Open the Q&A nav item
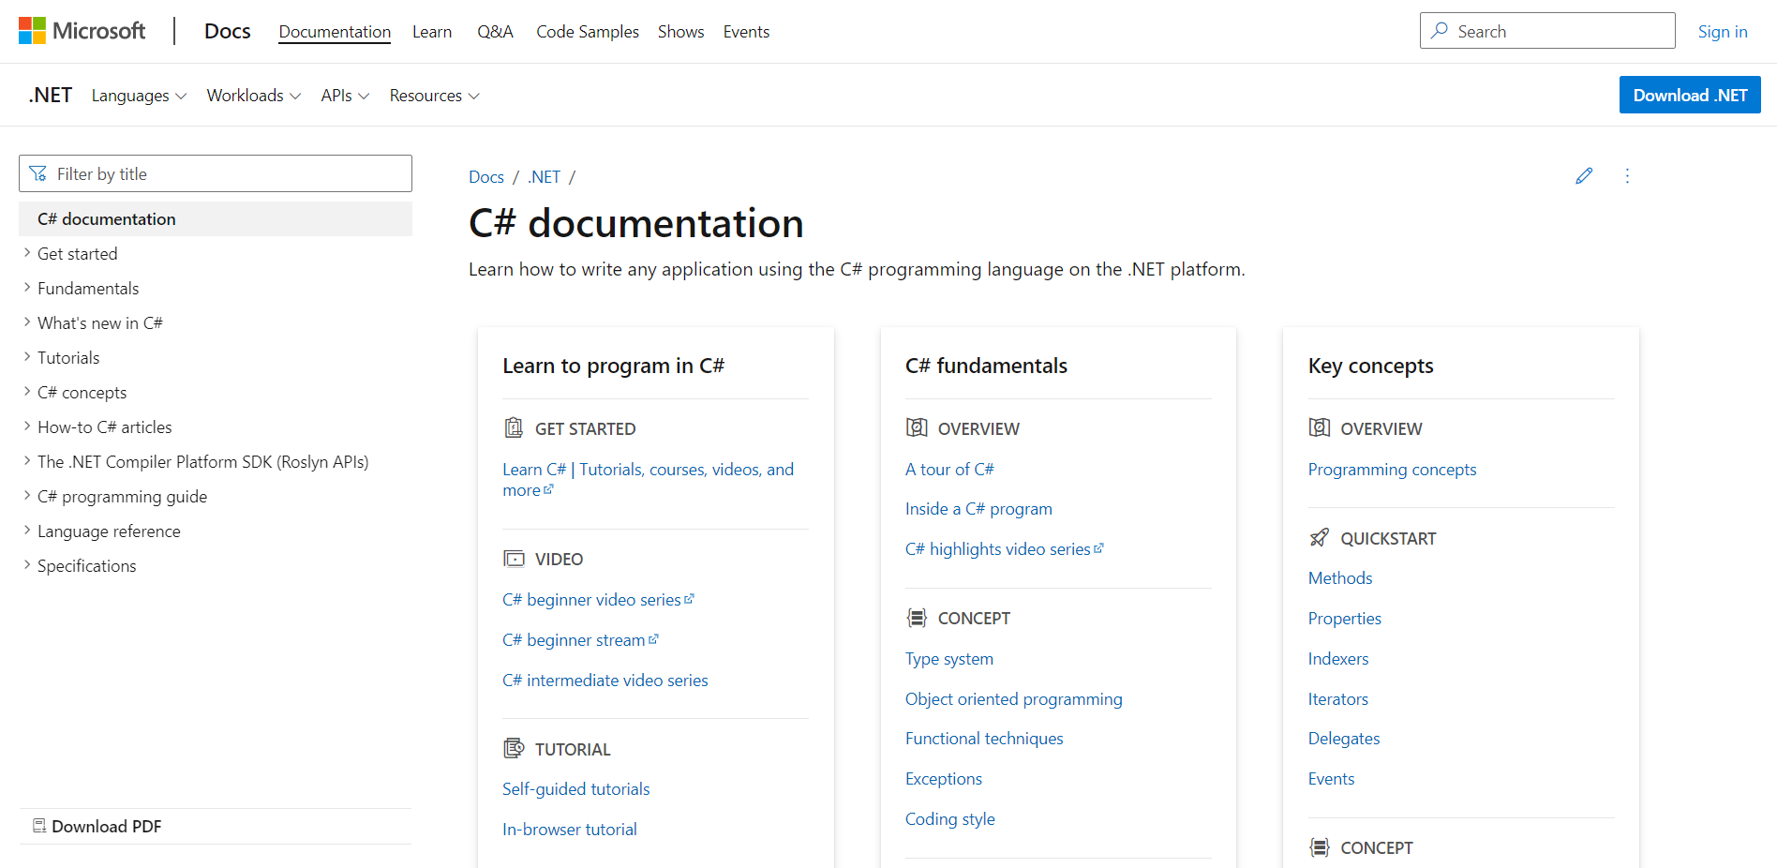Screen dimensions: 1777x868 click(x=495, y=32)
